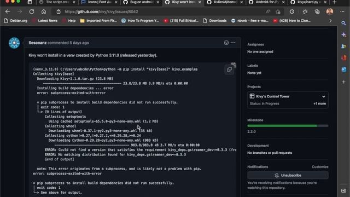Open the Help bookmark
This screenshot has height=197, width=350.
click(69, 21)
